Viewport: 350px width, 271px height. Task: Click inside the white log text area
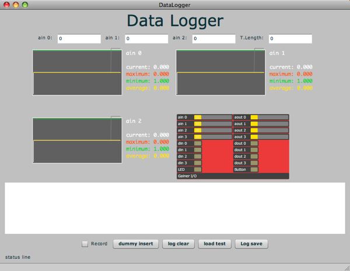(174, 208)
